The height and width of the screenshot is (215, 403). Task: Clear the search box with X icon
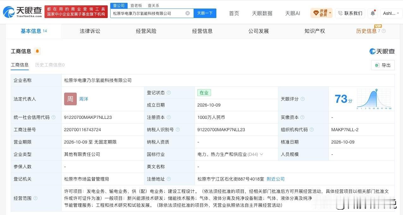pos(188,13)
